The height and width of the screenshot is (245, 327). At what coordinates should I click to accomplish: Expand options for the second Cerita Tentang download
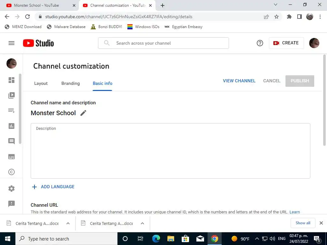pos(142,223)
